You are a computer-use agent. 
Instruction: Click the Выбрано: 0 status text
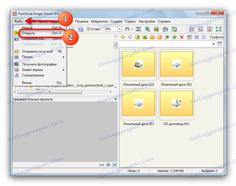point(209,171)
